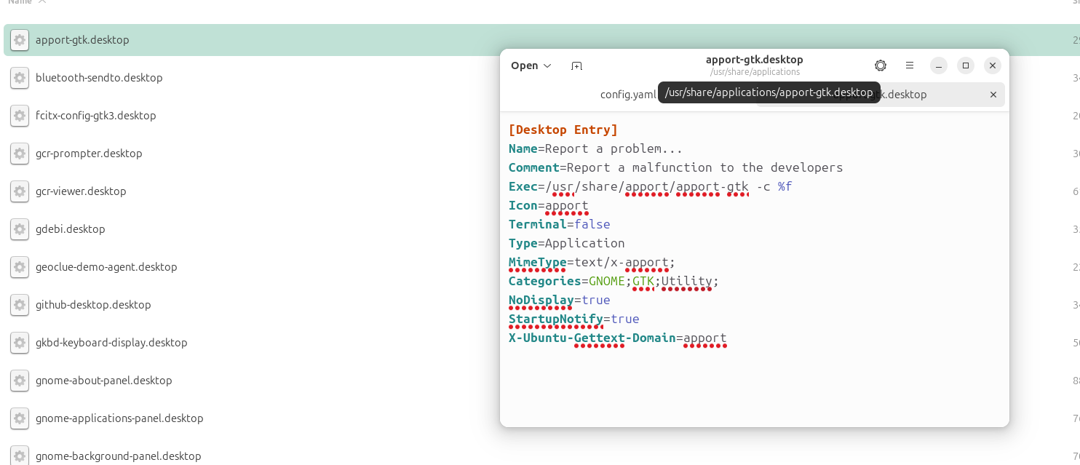Click the Exec=/usr/share/apport line
This screenshot has height=465, width=1080.
point(651,186)
